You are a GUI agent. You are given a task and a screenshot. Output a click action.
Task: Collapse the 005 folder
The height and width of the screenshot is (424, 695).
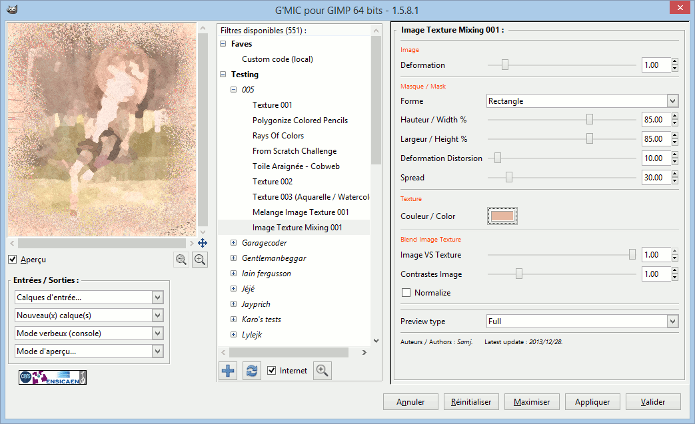pyautogui.click(x=234, y=89)
